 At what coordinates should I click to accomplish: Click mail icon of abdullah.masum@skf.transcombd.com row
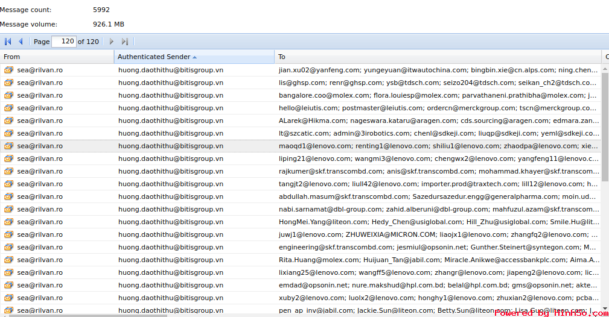(8, 196)
